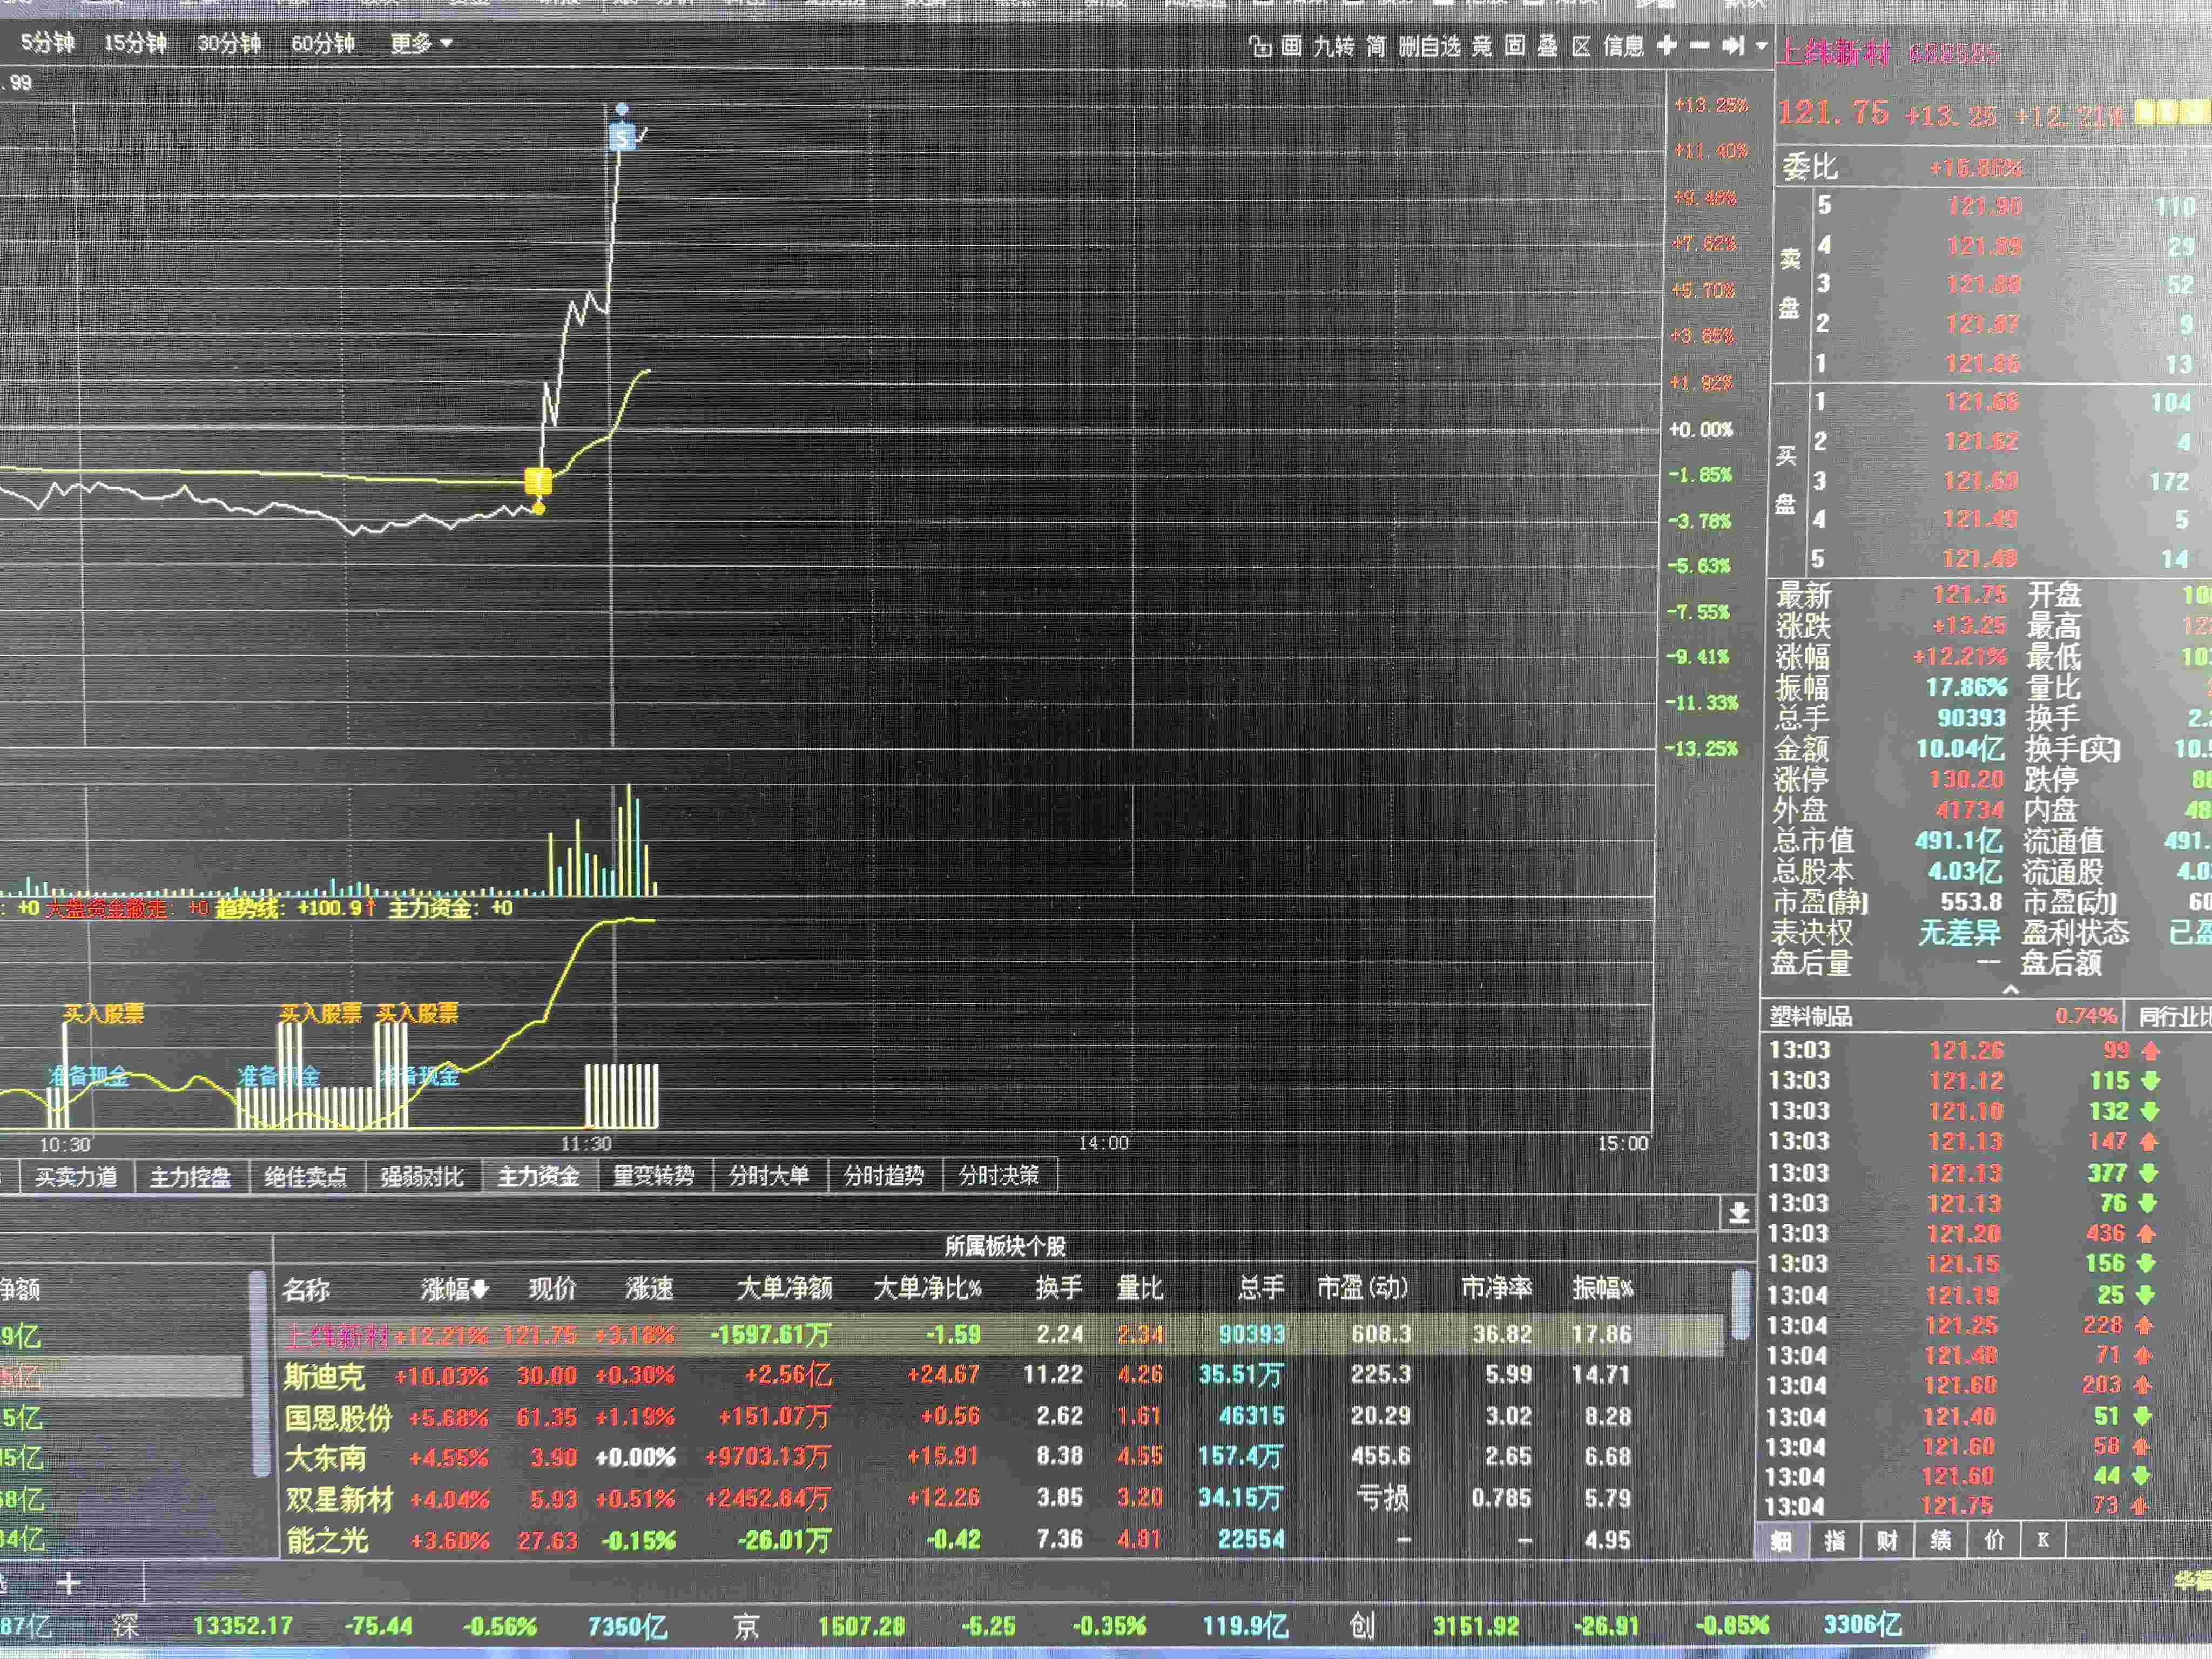Click the blue S sell marker on chart
This screenshot has width=2212, height=1659.
click(622, 137)
